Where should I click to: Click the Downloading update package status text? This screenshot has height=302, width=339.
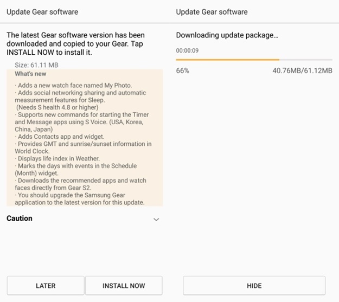coord(227,35)
